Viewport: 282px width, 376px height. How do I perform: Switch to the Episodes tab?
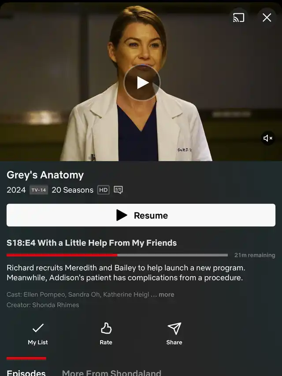click(26, 372)
